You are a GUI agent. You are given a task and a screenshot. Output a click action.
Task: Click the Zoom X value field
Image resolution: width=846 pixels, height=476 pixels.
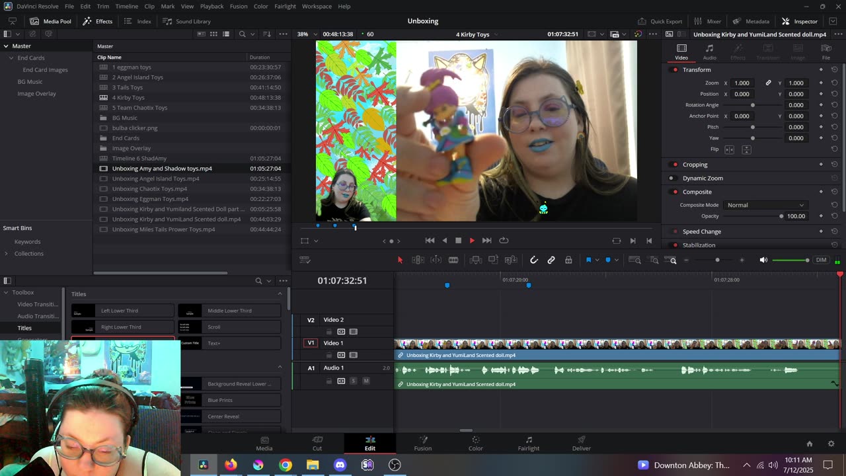click(742, 83)
